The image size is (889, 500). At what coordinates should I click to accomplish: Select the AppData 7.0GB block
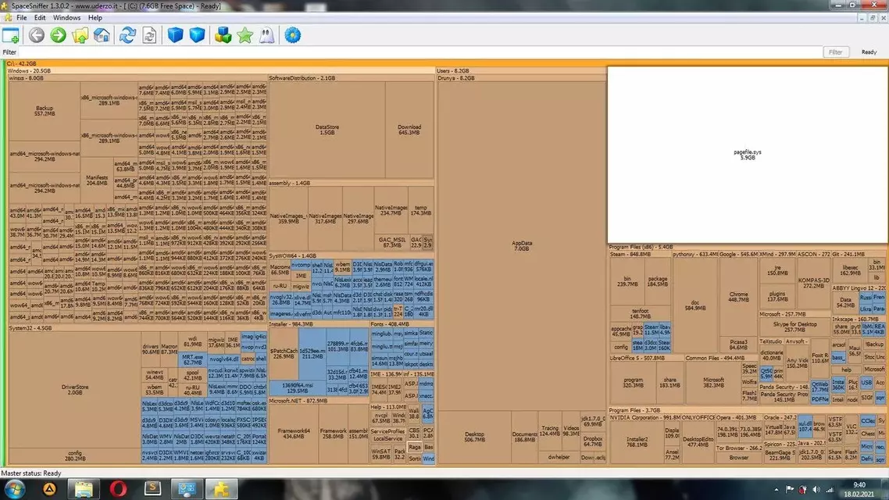522,245
